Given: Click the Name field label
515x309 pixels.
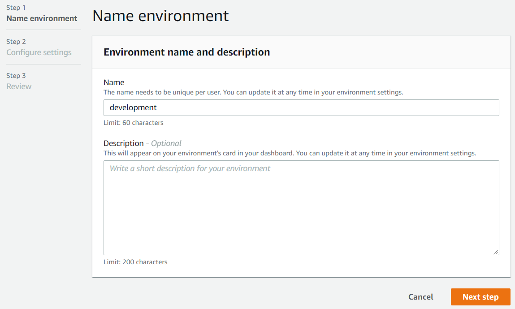Looking at the screenshot, I should point(114,82).
